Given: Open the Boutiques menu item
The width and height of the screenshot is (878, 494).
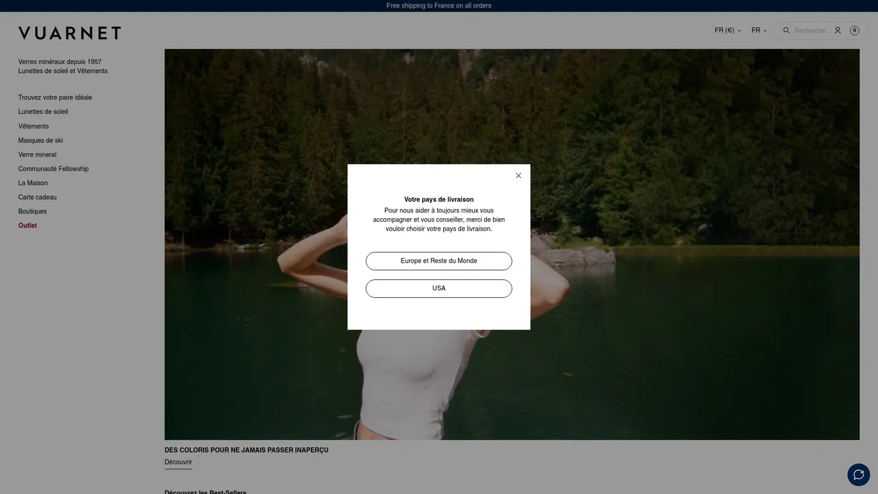Looking at the screenshot, I should click(32, 211).
